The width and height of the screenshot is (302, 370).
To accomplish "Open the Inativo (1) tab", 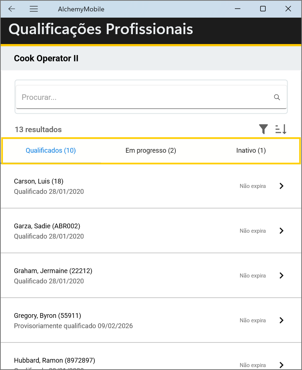I will point(251,150).
